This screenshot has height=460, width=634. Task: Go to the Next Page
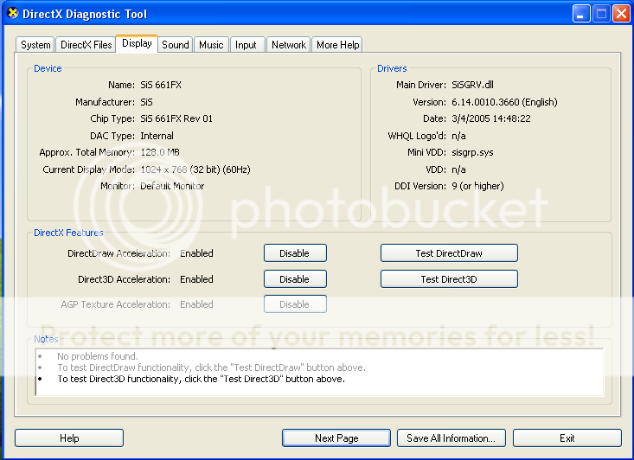pos(336,438)
